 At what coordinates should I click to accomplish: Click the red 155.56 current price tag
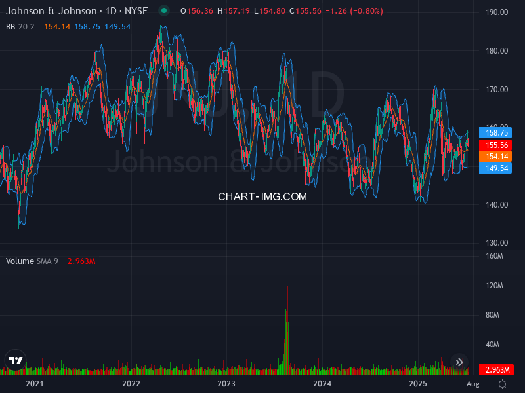point(495,145)
